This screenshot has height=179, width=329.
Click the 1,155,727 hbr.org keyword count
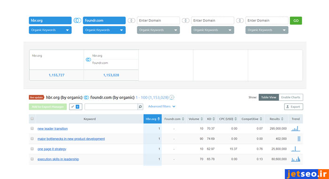tap(57, 75)
